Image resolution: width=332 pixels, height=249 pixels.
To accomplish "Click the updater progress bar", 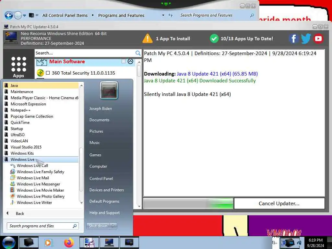I will pyautogui.click(x=188, y=204).
